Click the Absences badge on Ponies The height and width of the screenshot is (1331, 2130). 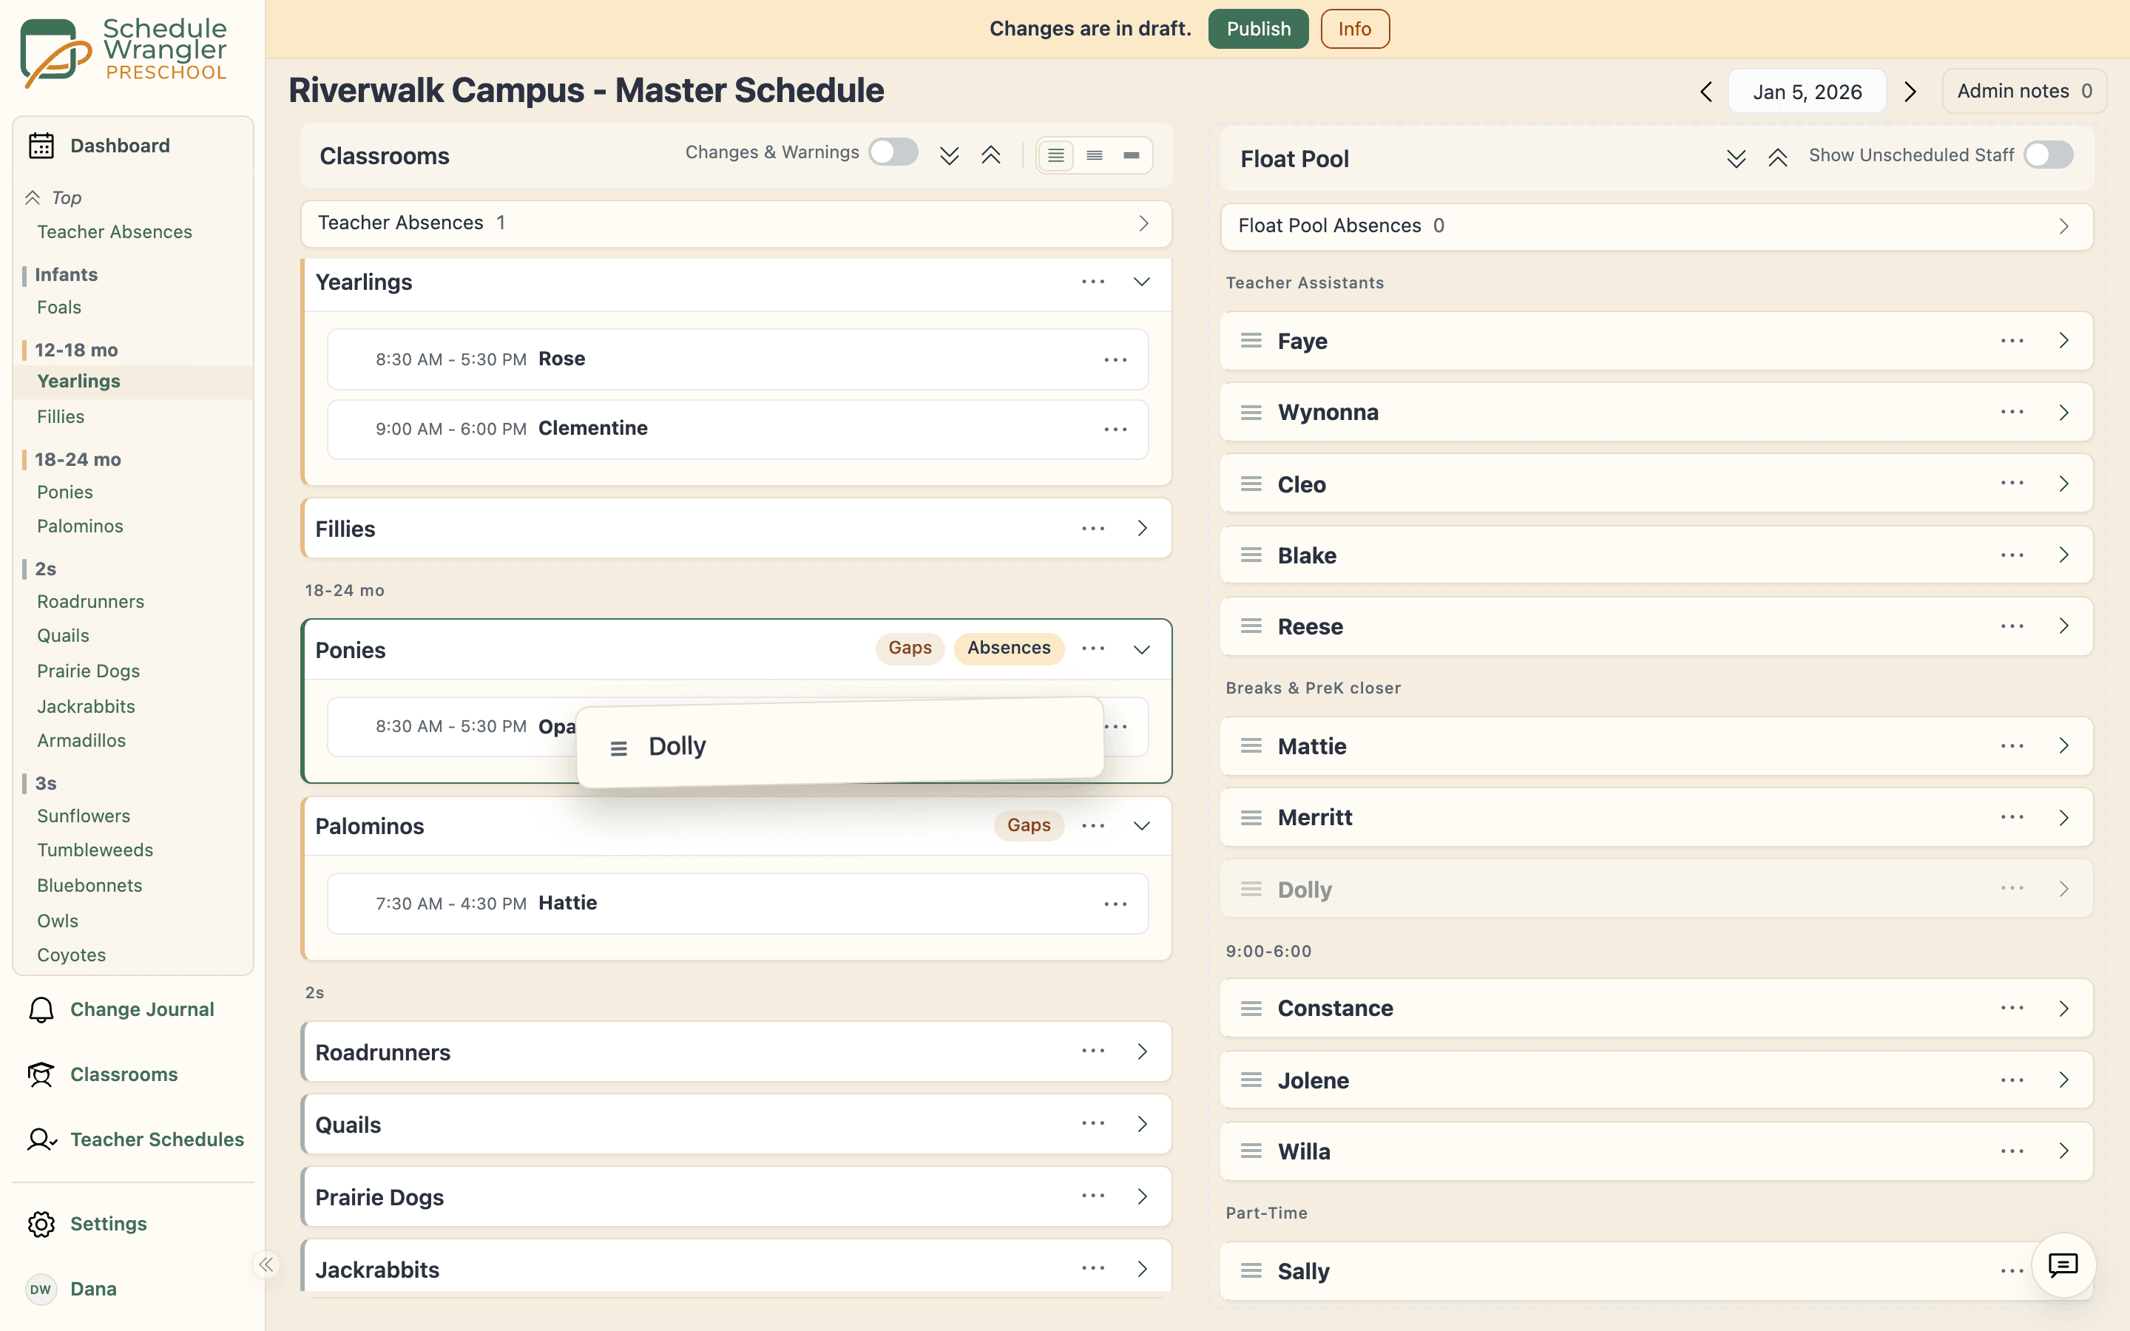[x=1009, y=648]
